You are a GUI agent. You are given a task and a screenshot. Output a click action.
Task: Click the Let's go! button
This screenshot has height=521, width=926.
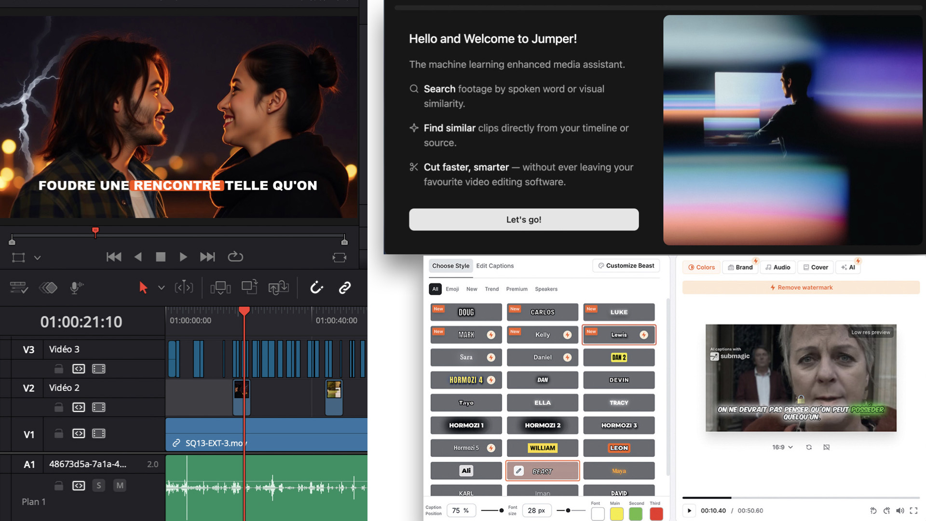point(524,219)
